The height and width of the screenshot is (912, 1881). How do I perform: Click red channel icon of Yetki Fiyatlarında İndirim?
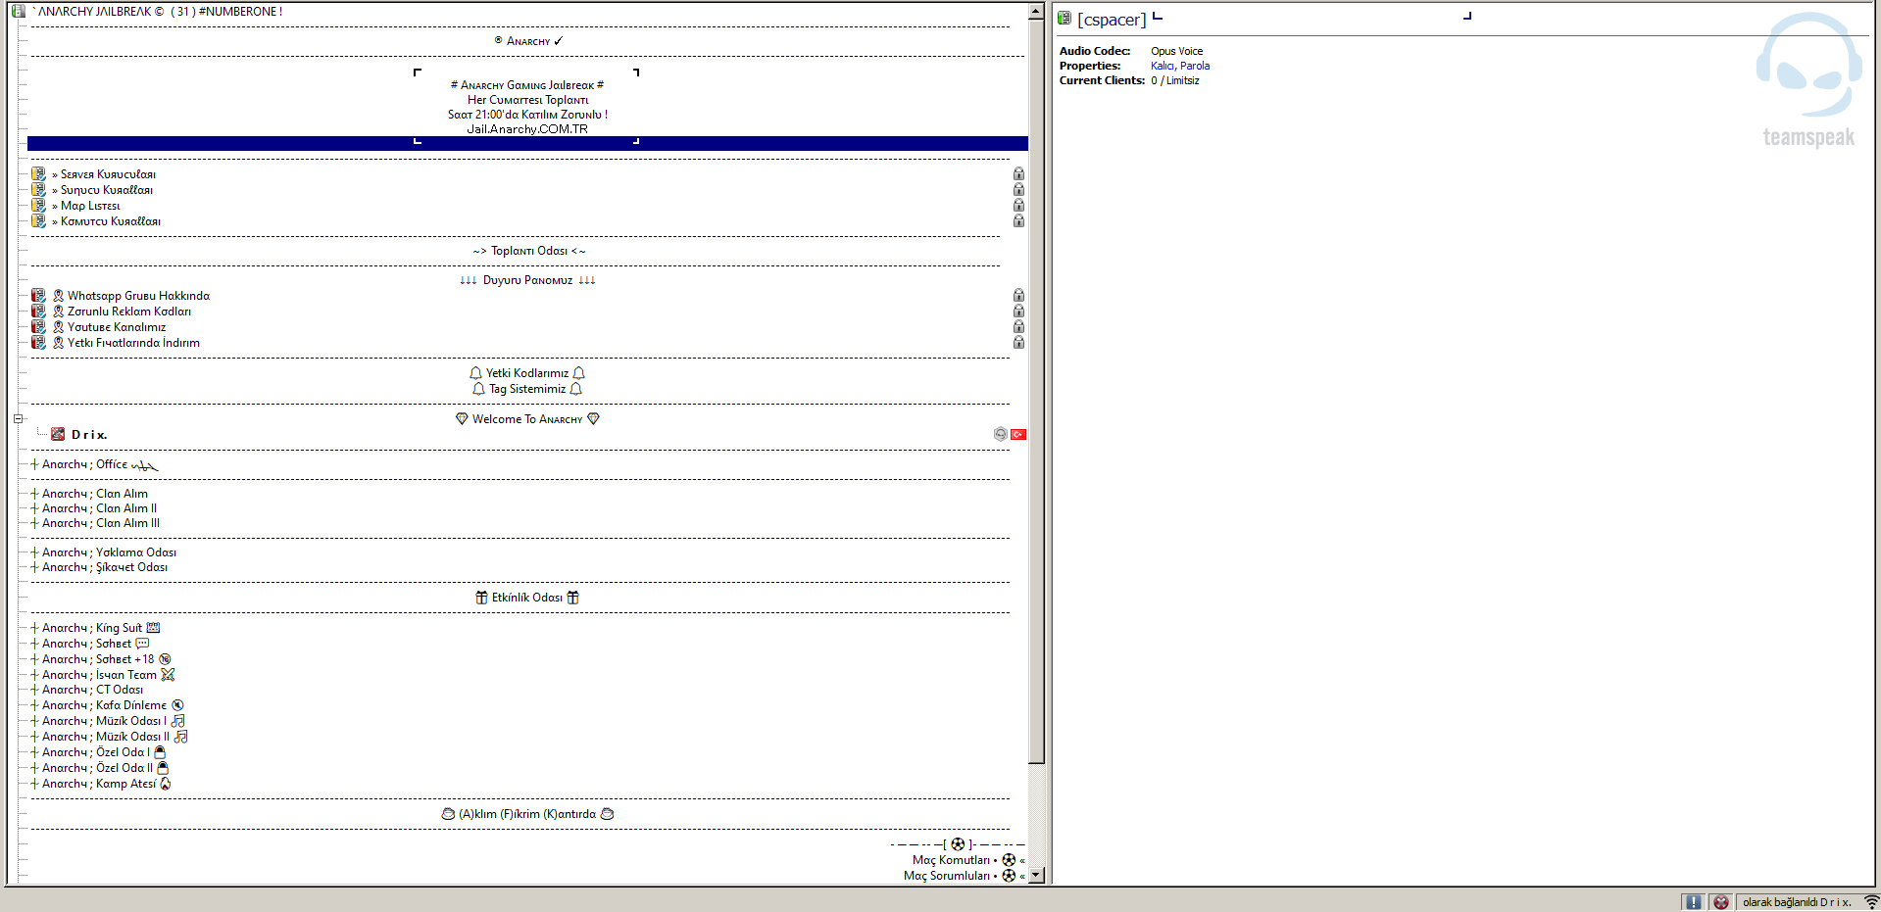click(38, 343)
